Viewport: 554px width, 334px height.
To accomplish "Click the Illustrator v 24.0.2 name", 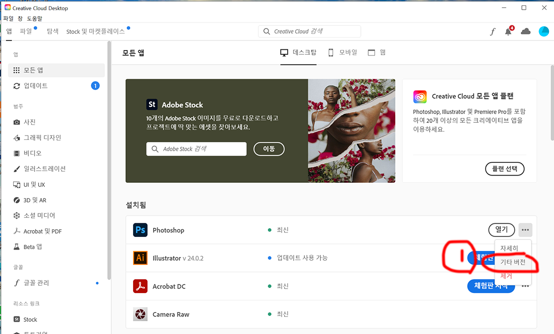I will [178, 258].
